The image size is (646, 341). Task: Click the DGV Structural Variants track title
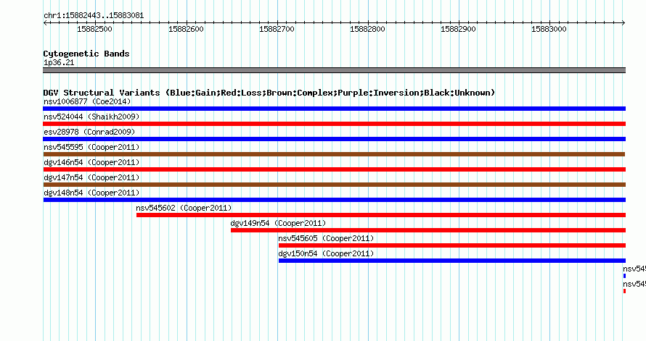coord(269,93)
